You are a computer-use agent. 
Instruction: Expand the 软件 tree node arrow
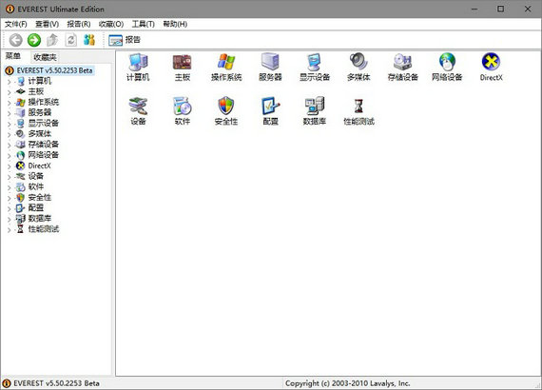click(10, 187)
